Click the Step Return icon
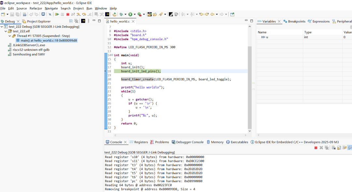The image size is (352, 192). point(90,14)
